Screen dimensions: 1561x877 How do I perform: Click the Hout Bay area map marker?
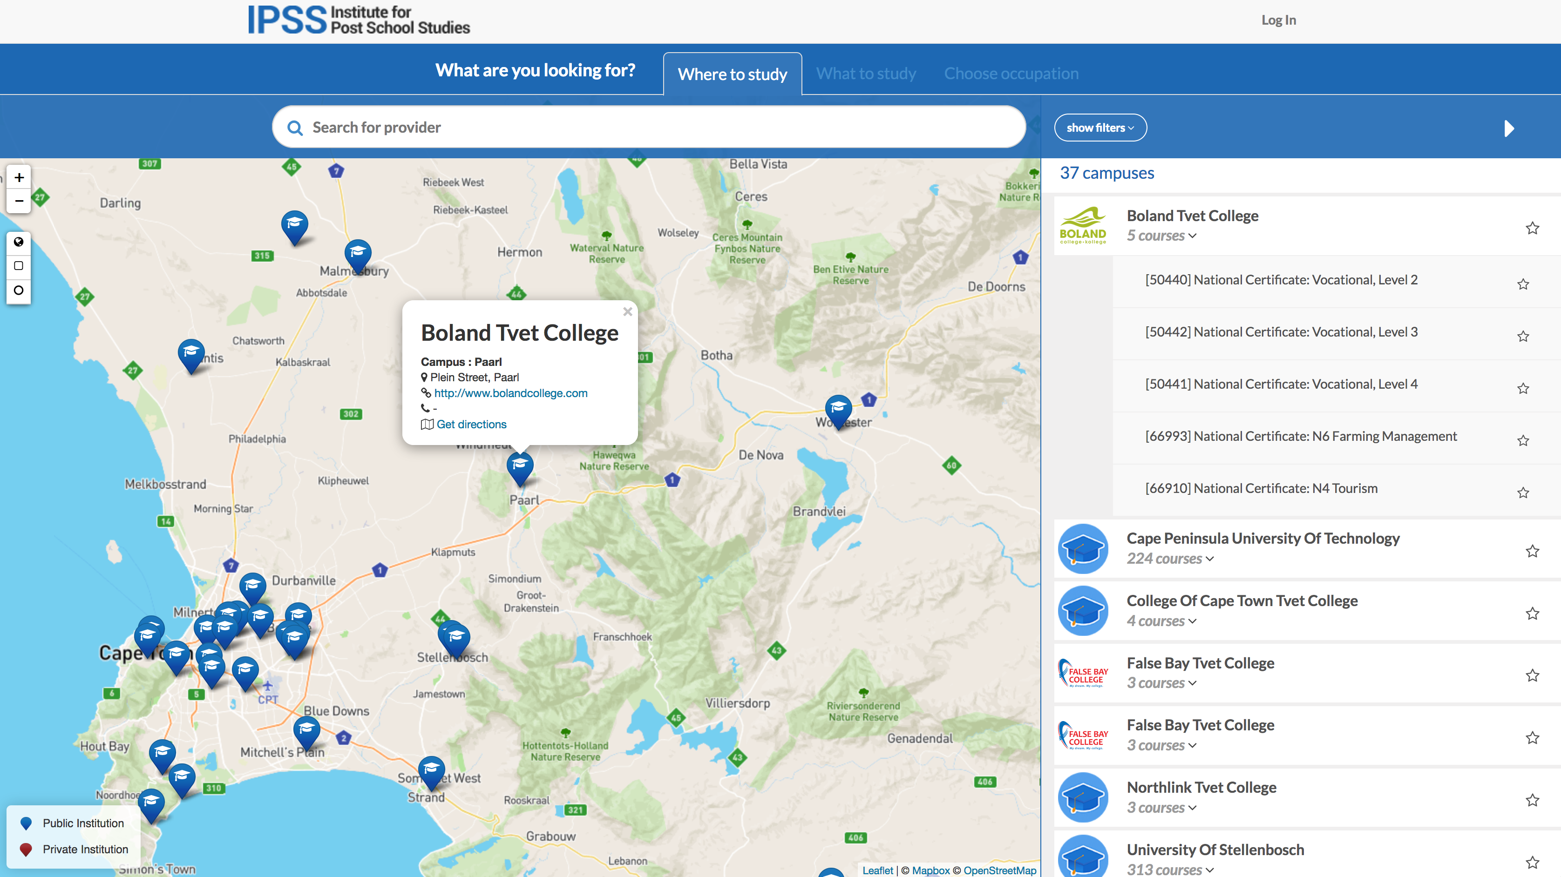pyautogui.click(x=163, y=756)
